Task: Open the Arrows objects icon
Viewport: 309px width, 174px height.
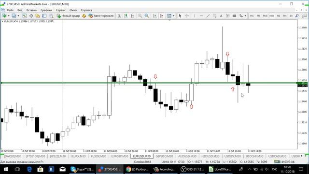Action: [x=241, y=16]
